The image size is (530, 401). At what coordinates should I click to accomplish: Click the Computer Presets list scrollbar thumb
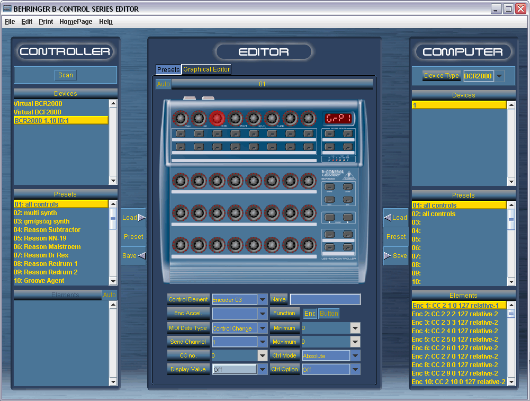tap(511, 219)
